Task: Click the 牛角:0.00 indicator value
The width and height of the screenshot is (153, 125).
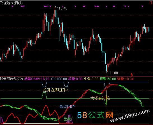Action: [91, 79]
